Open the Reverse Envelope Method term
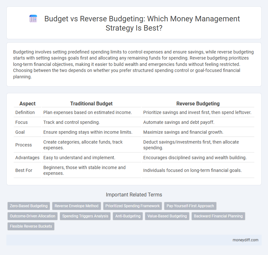Viewport: 268px width, 255px height. 77,206
